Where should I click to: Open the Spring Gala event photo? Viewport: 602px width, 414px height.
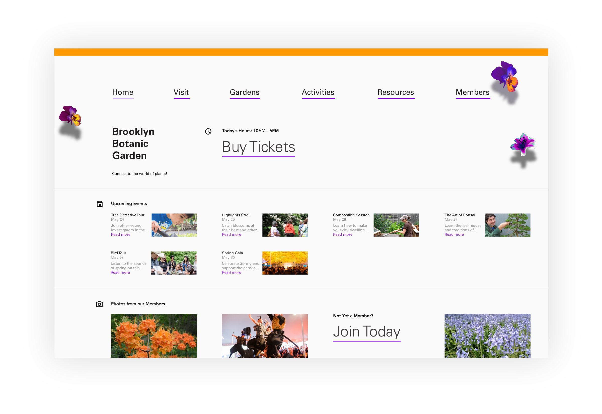click(x=285, y=263)
